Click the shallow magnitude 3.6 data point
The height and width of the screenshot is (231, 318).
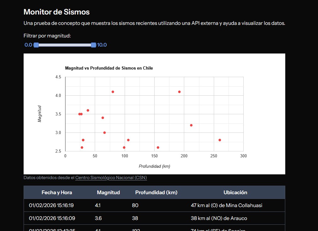pyautogui.click(x=88, y=110)
